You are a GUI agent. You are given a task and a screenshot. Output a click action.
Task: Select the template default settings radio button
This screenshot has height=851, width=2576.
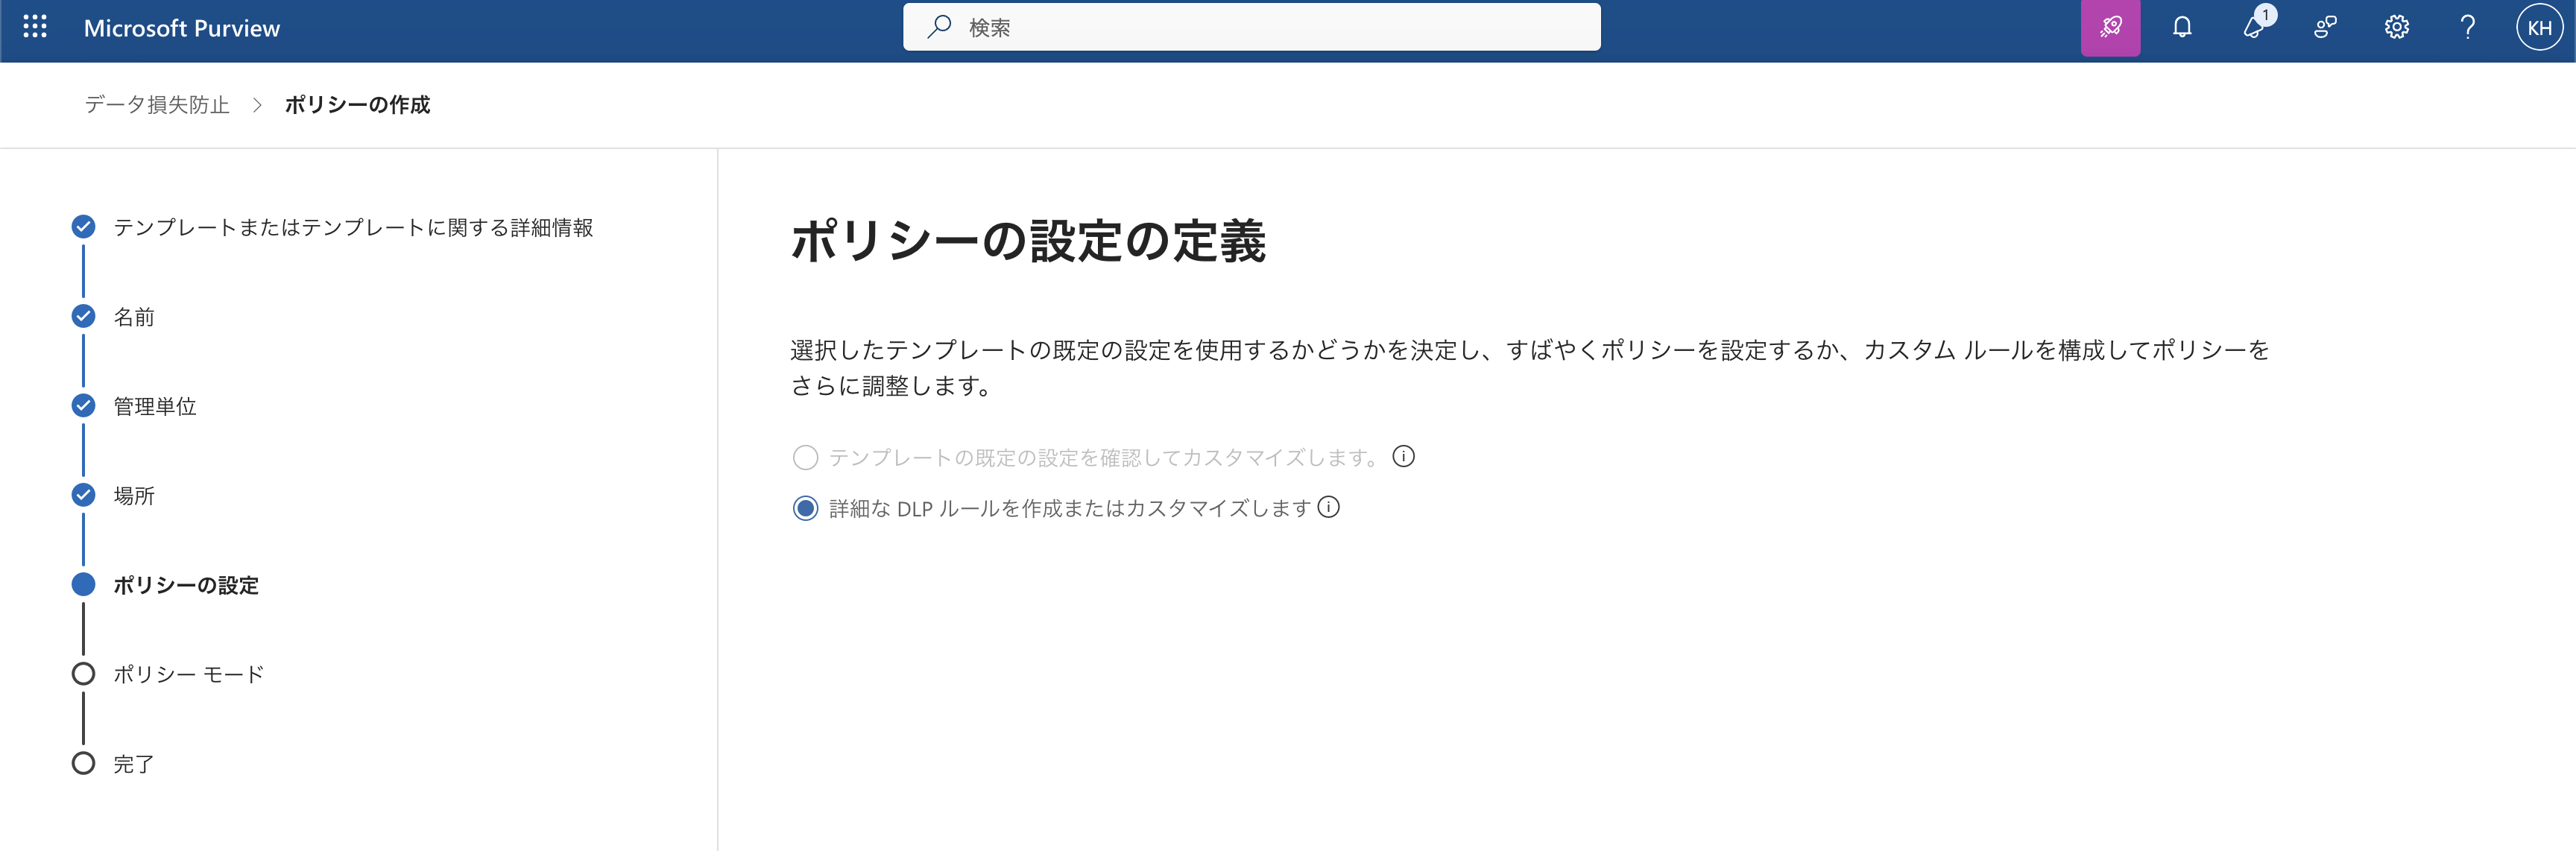click(805, 458)
